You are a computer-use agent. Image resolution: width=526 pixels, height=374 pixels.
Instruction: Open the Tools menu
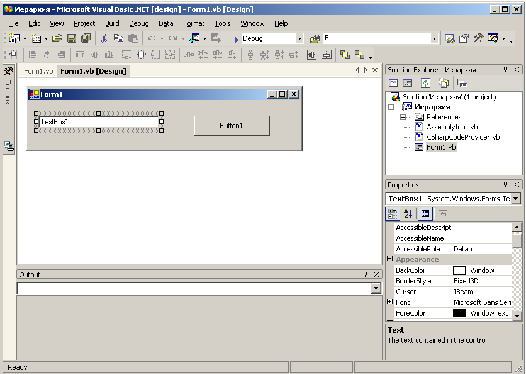point(223,23)
